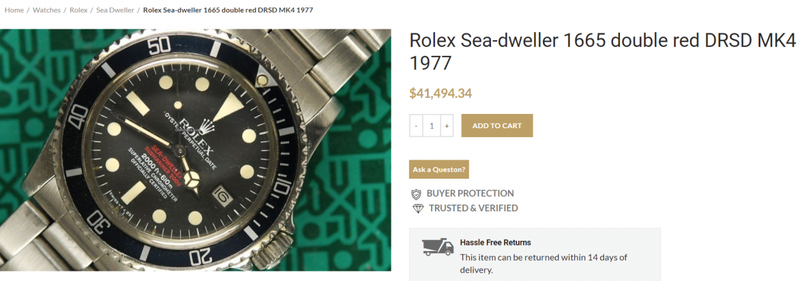The image size is (802, 281).
Task: Select the BUYER PROTECTION label
Action: (x=470, y=194)
